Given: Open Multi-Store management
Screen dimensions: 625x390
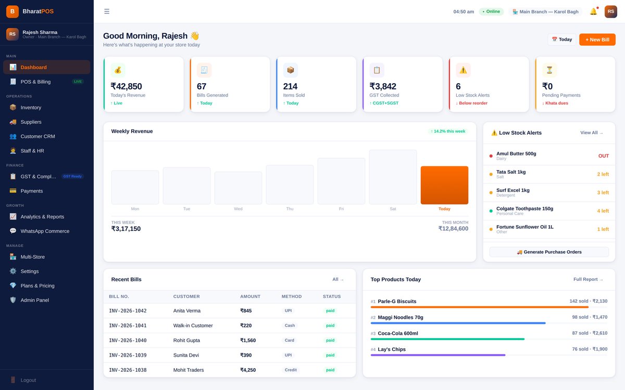Looking at the screenshot, I should pyautogui.click(x=47, y=257).
